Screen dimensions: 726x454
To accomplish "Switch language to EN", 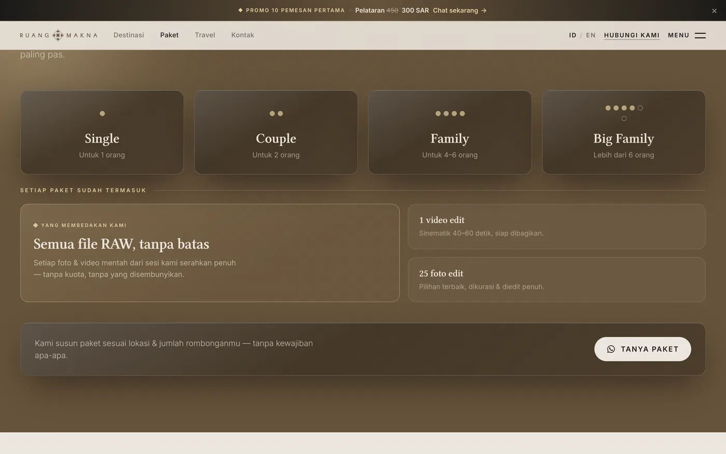I will 591,35.
